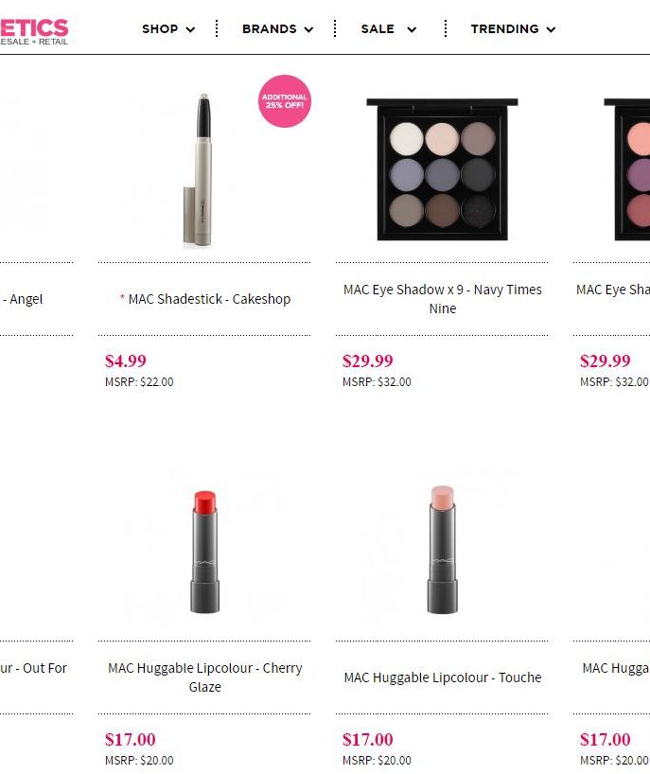Viewport: 650px width, 774px height.
Task: Select the TRENDING menu label
Action: tap(504, 28)
